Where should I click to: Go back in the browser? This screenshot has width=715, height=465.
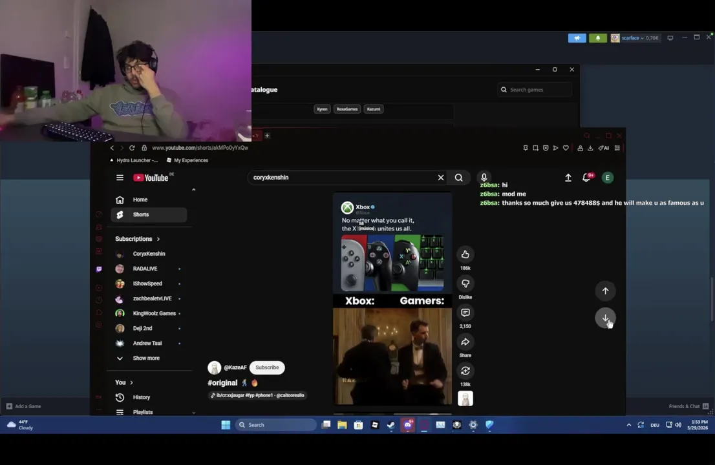pos(112,148)
